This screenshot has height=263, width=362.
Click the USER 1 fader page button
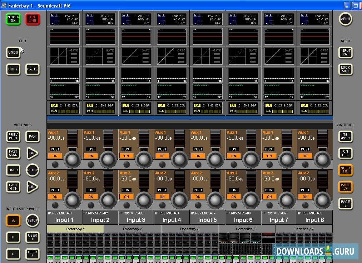click(x=33, y=237)
